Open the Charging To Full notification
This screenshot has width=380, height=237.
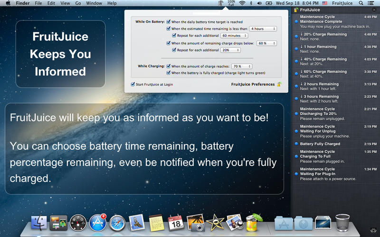(336, 156)
